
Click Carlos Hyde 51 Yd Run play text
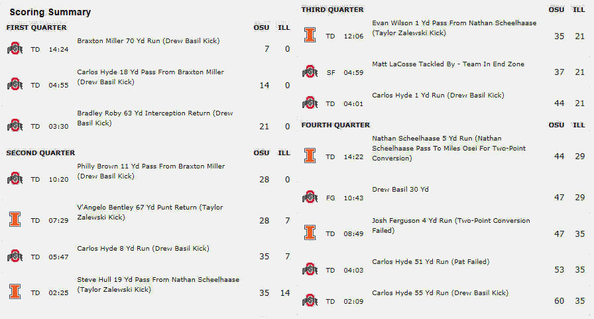[430, 262]
